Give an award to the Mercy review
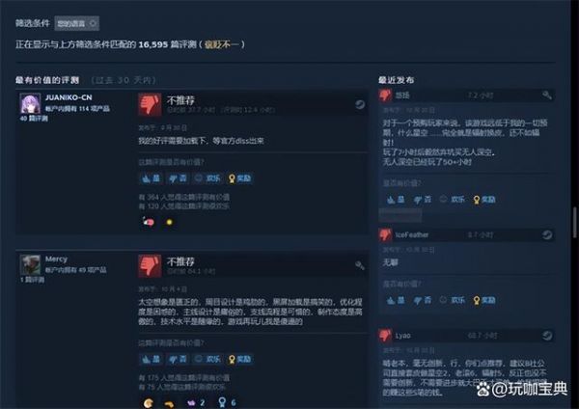Image resolution: width=579 pixels, height=409 pixels. tap(240, 359)
